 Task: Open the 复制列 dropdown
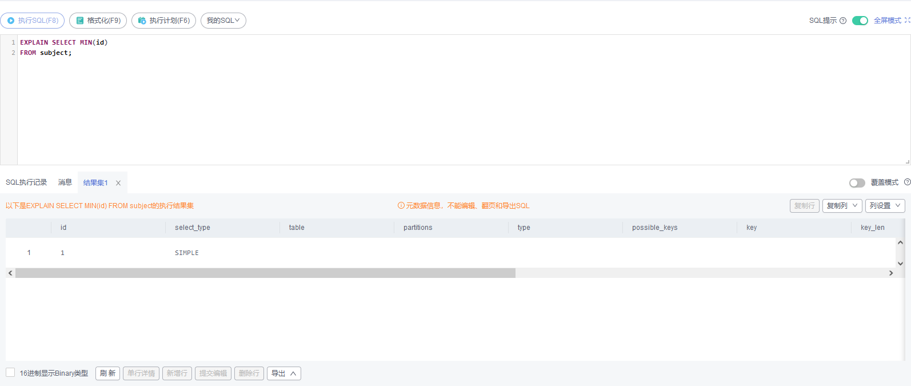[x=842, y=206]
